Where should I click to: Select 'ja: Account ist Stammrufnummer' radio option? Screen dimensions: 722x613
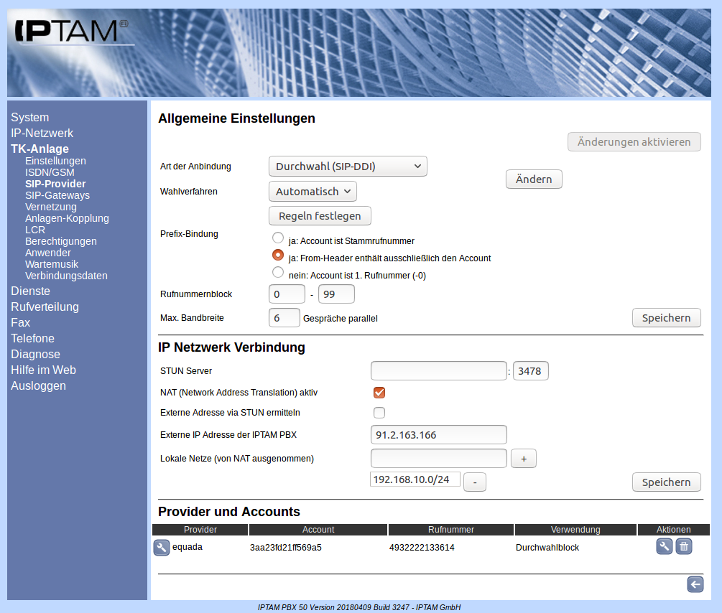tap(277, 238)
